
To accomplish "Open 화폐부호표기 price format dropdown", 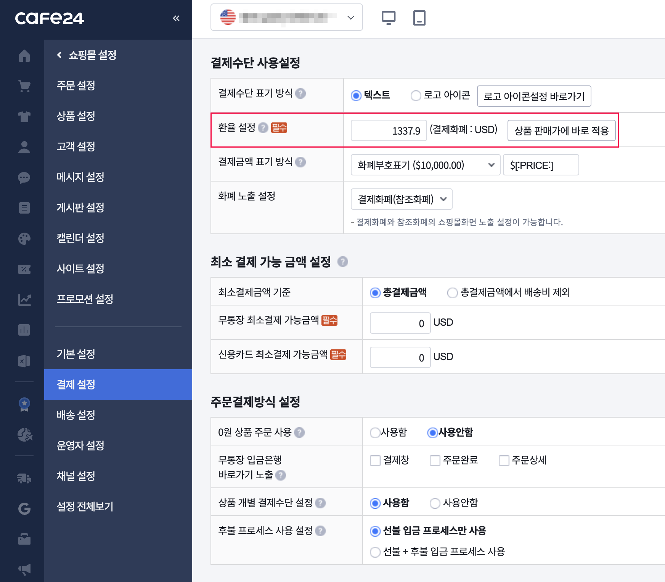I will (x=426, y=165).
